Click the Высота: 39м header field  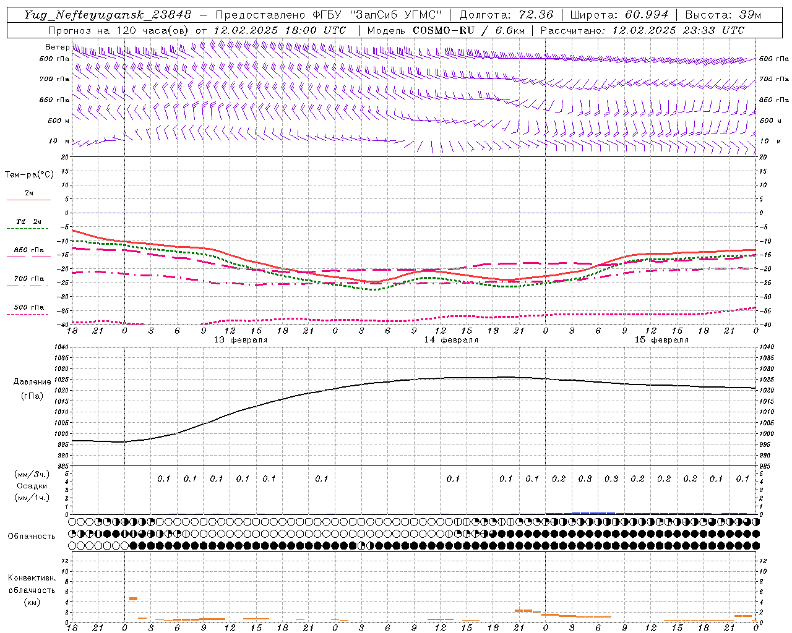point(723,15)
